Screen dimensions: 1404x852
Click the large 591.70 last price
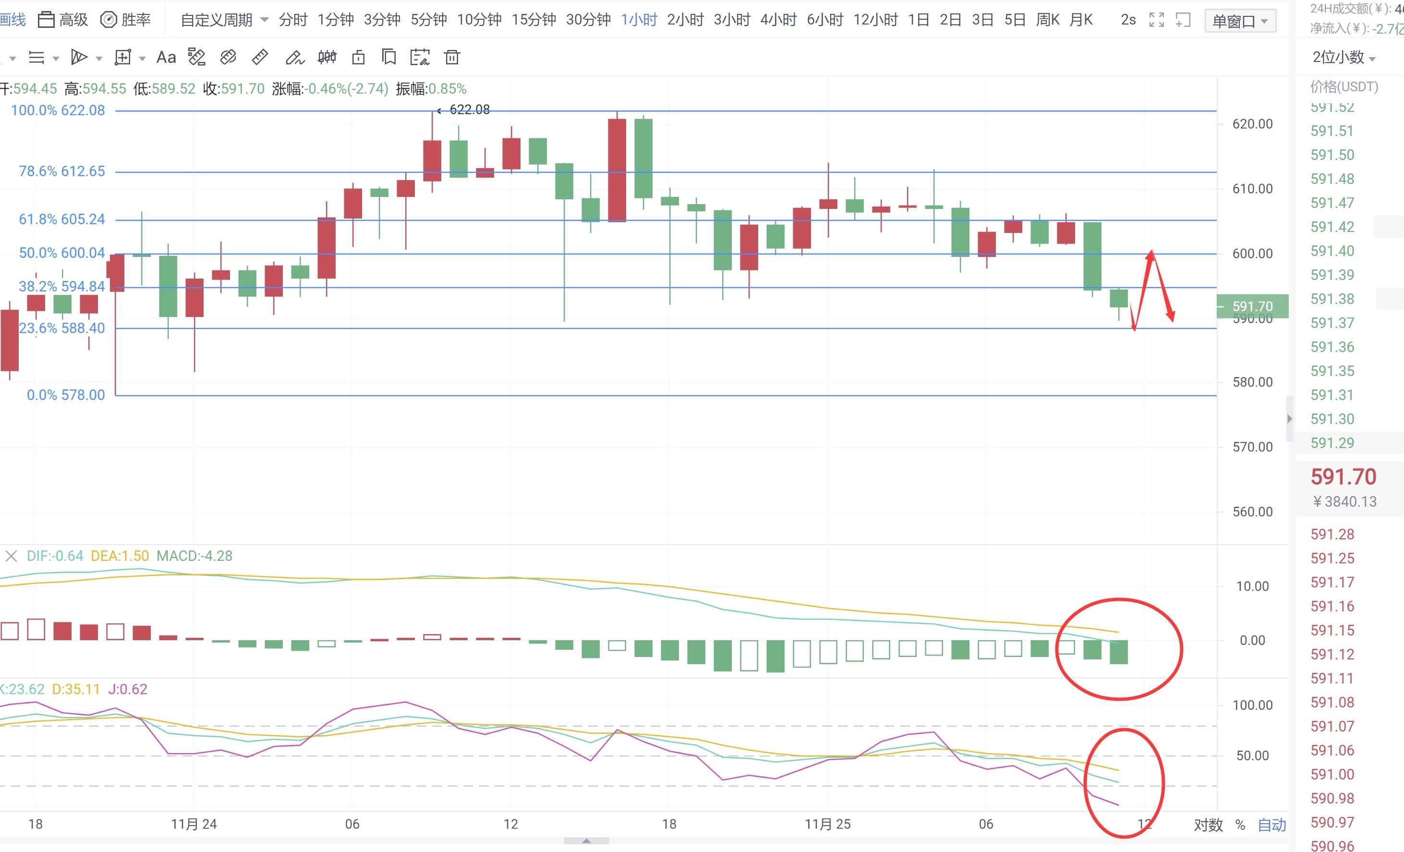tap(1343, 476)
